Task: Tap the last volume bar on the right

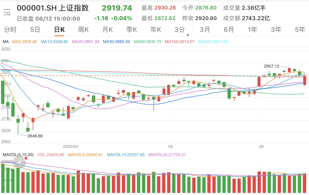Action: (x=305, y=183)
